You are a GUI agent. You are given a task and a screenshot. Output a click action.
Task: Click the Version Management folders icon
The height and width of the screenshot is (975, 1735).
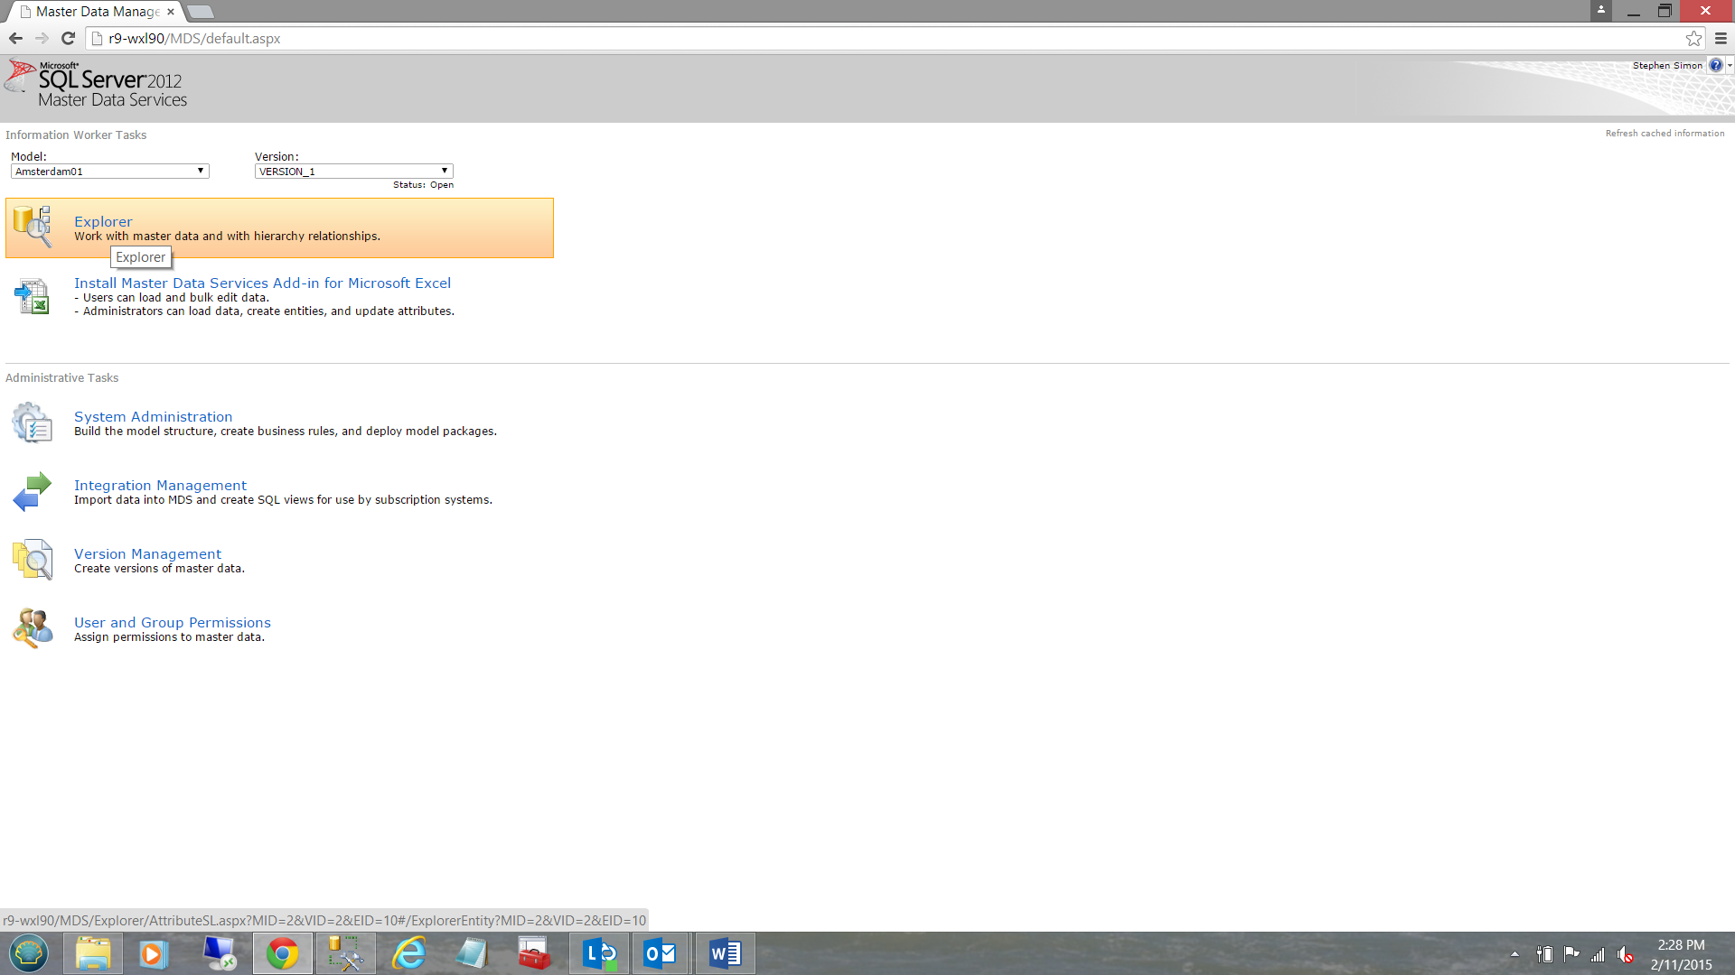click(x=33, y=560)
